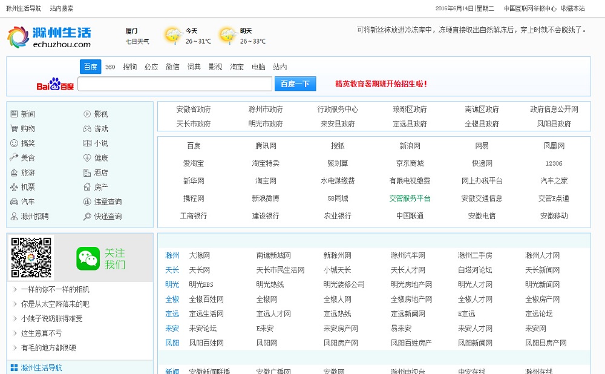Click the shopping cart icon beside 购物

(14, 128)
